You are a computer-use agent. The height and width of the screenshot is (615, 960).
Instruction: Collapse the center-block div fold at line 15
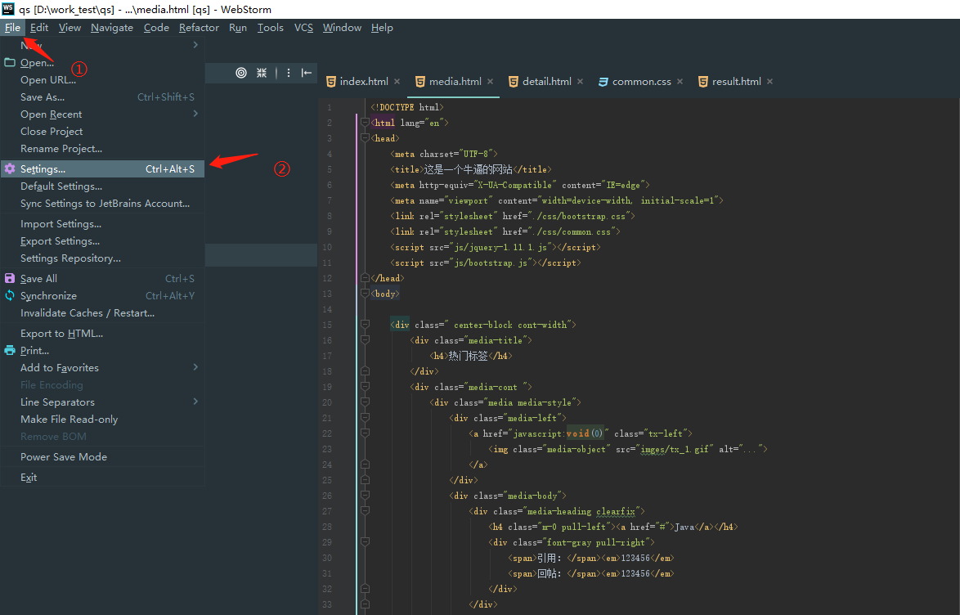(x=365, y=325)
